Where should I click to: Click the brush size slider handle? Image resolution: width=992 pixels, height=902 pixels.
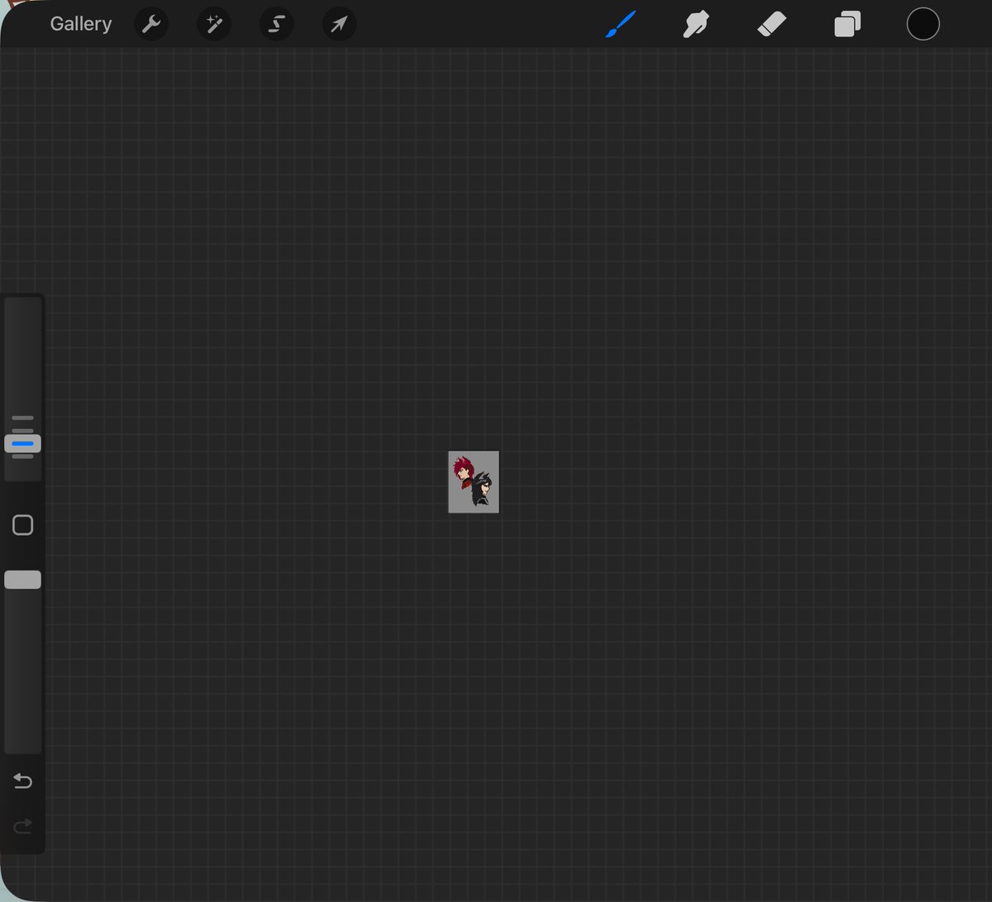[x=23, y=444]
